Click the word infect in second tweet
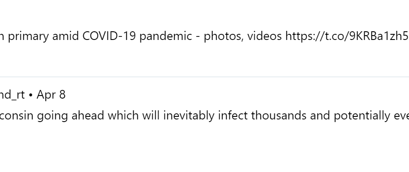The height and width of the screenshot is (172, 409). coord(233,116)
